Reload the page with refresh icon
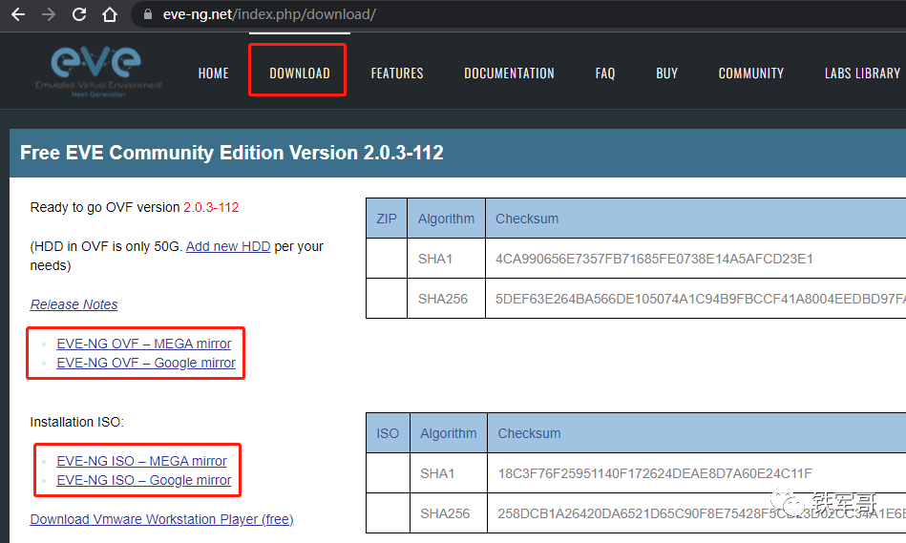Screen dimensions: 906x543 (79, 14)
